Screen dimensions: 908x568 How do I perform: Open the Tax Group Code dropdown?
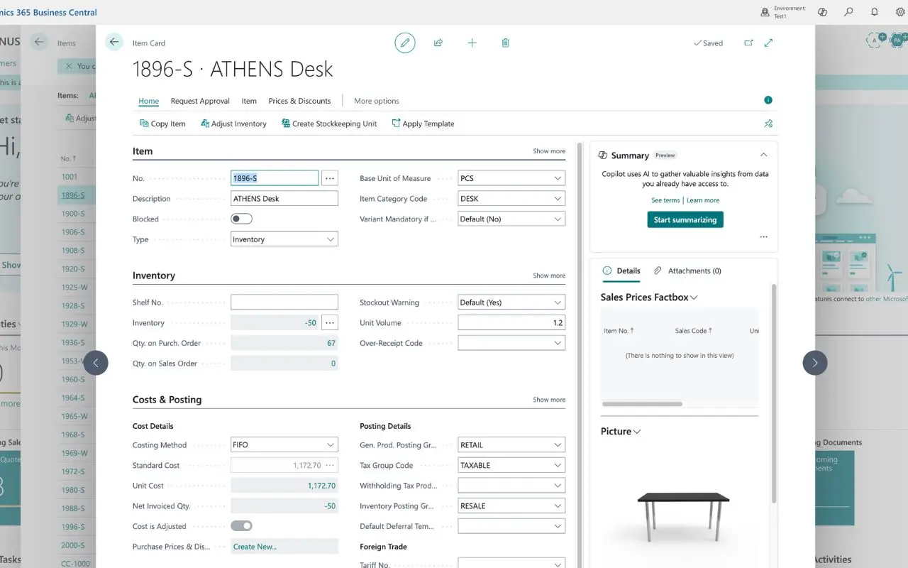pyautogui.click(x=511, y=466)
